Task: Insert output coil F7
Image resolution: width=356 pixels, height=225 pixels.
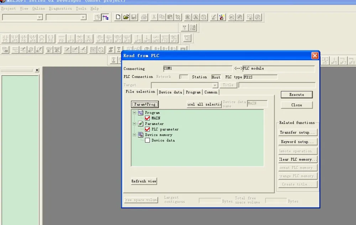Action: pyautogui.click(x=42, y=38)
